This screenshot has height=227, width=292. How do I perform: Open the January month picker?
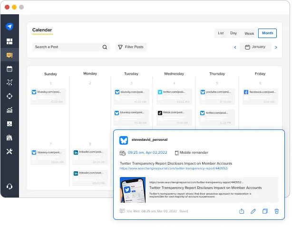point(255,47)
